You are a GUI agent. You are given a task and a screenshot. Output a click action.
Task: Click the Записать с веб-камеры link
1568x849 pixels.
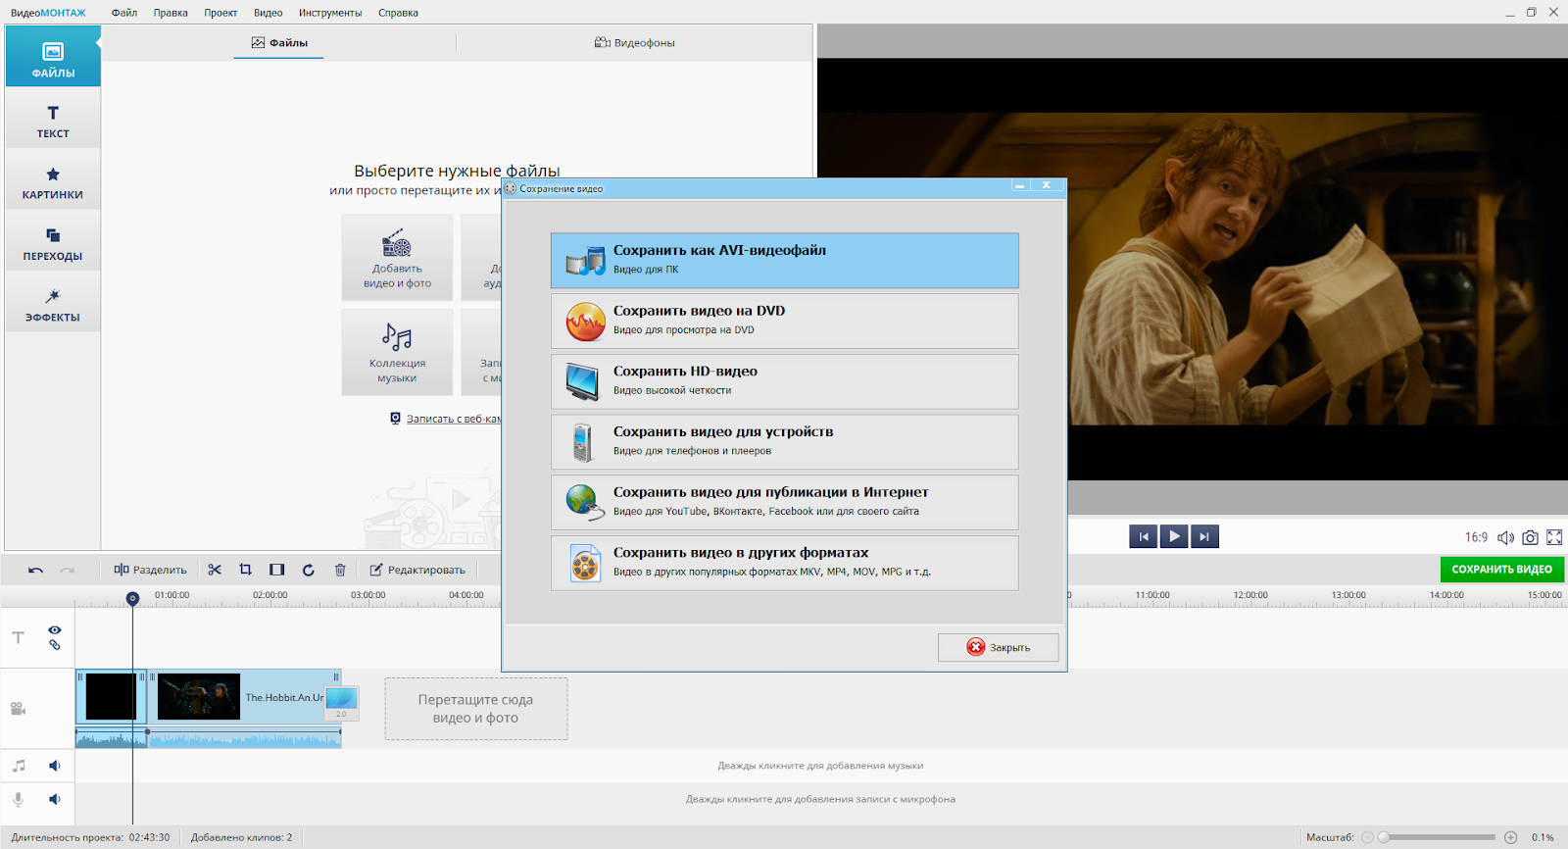click(453, 419)
